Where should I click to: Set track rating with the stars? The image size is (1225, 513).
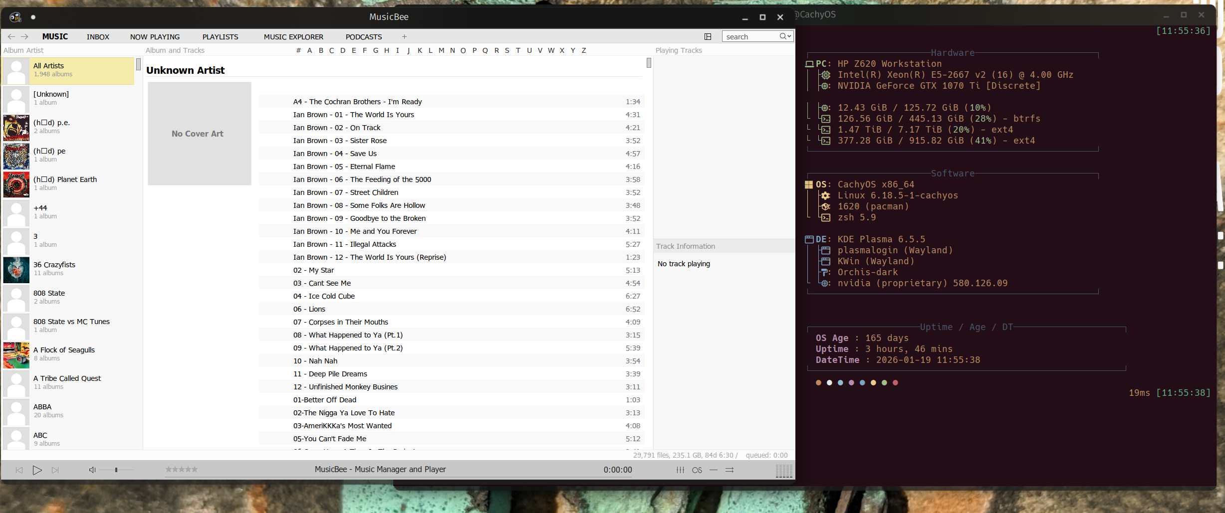[x=182, y=469]
